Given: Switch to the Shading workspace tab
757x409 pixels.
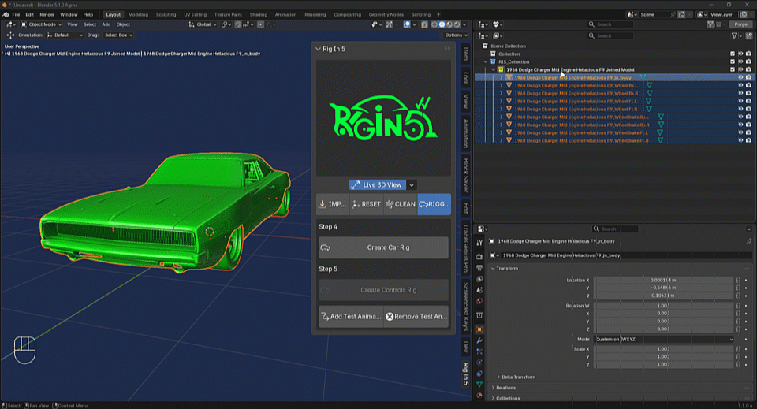Looking at the screenshot, I should point(259,14).
